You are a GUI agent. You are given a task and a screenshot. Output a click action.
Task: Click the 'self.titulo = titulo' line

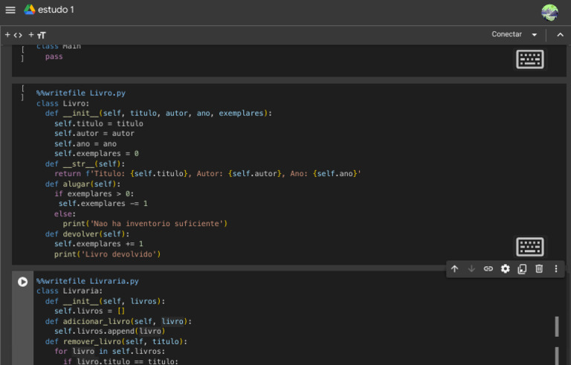point(99,123)
